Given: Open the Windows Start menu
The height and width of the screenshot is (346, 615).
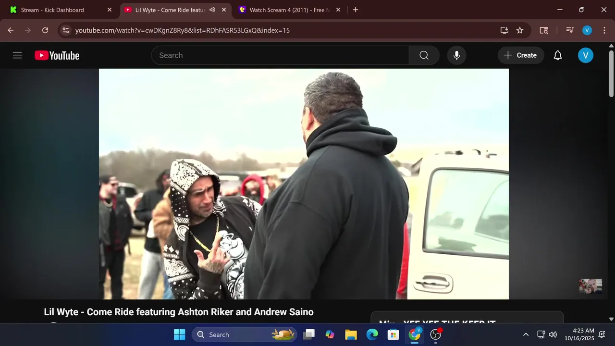Looking at the screenshot, I should [180, 334].
